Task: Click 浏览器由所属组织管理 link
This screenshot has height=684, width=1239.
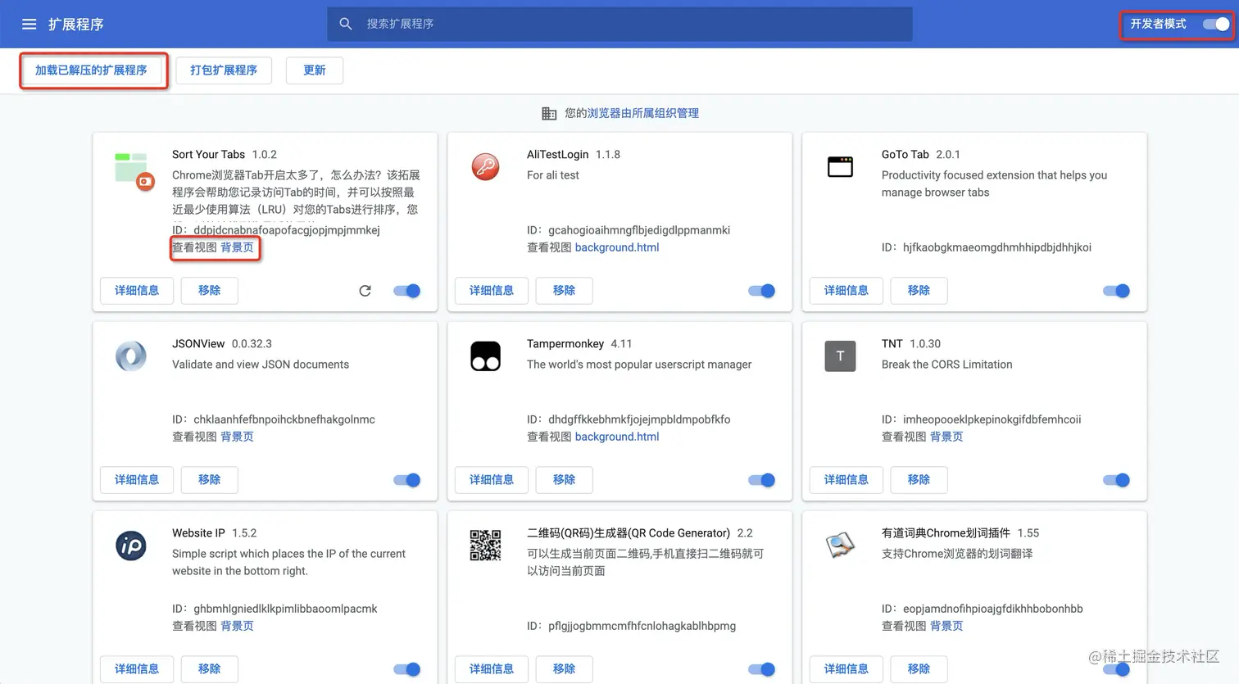Action: (x=643, y=113)
